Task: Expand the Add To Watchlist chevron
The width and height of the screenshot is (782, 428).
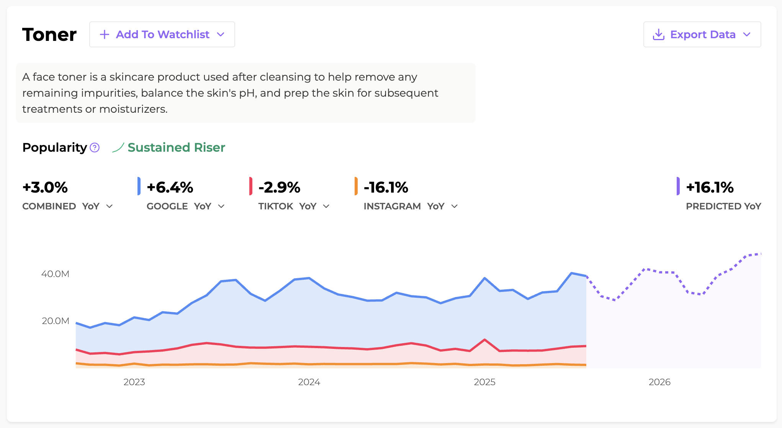Action: pyautogui.click(x=221, y=34)
